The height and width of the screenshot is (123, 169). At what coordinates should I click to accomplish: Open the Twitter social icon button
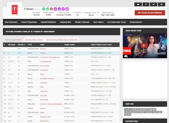pos(154,4)
